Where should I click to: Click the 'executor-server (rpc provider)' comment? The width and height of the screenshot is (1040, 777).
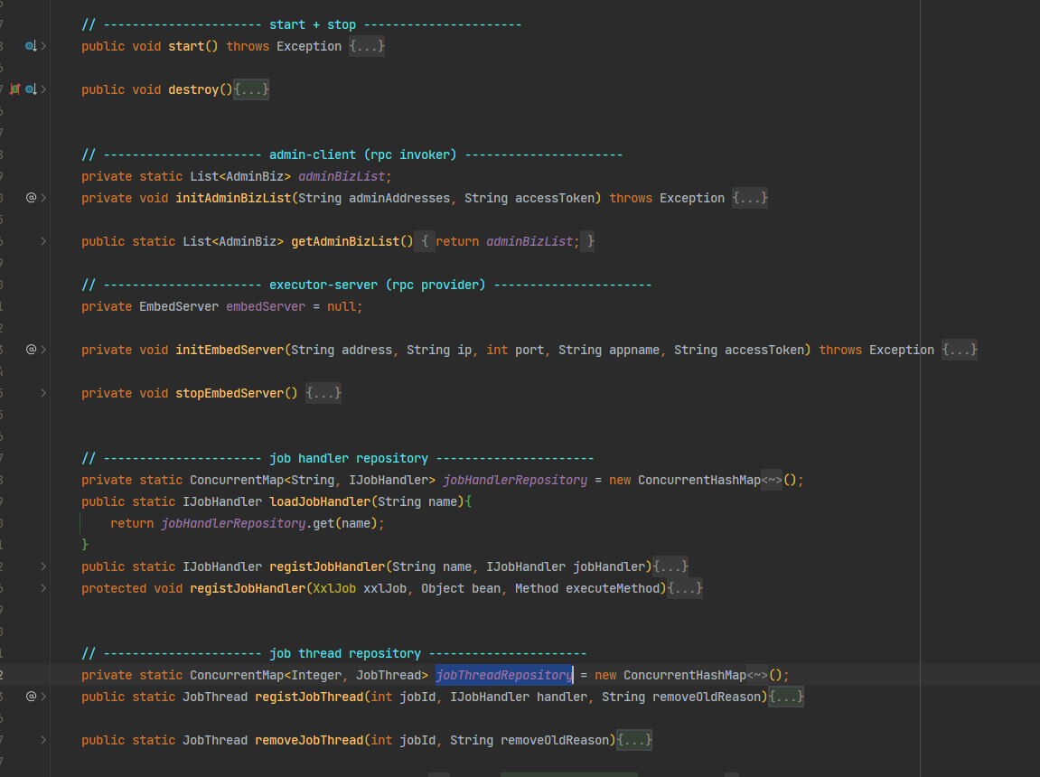(x=367, y=285)
